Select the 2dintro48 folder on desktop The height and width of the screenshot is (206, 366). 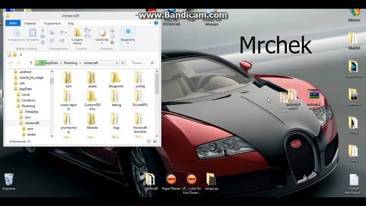[150, 182]
